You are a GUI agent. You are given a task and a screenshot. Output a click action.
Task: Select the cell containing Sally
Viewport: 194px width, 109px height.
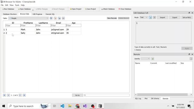(x=28, y=33)
